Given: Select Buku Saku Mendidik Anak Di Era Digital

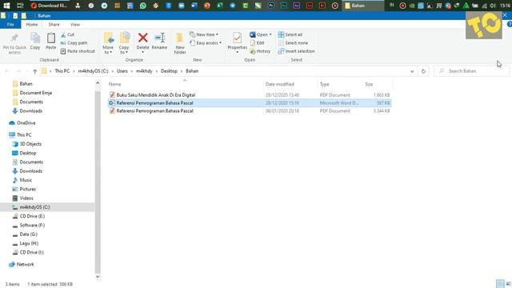Looking at the screenshot, I should click(156, 95).
